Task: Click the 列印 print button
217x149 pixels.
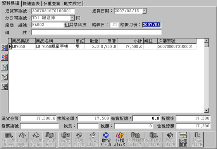Action: tap(170, 139)
